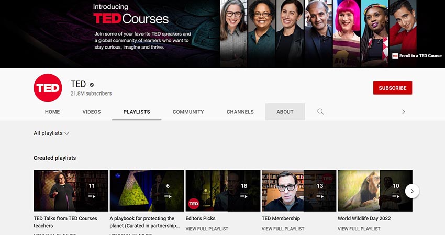View full playlist for TED Membership
This screenshot has height=235, width=445.
point(283,229)
